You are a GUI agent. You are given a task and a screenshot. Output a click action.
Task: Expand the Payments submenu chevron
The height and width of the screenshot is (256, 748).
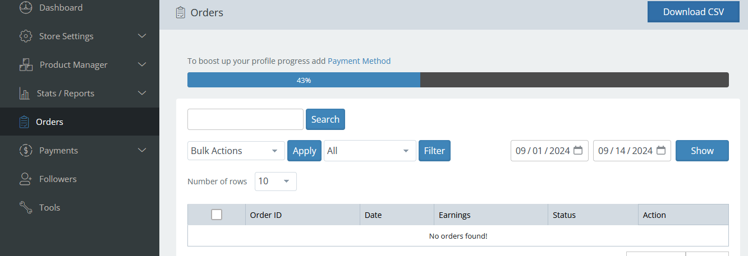point(142,151)
